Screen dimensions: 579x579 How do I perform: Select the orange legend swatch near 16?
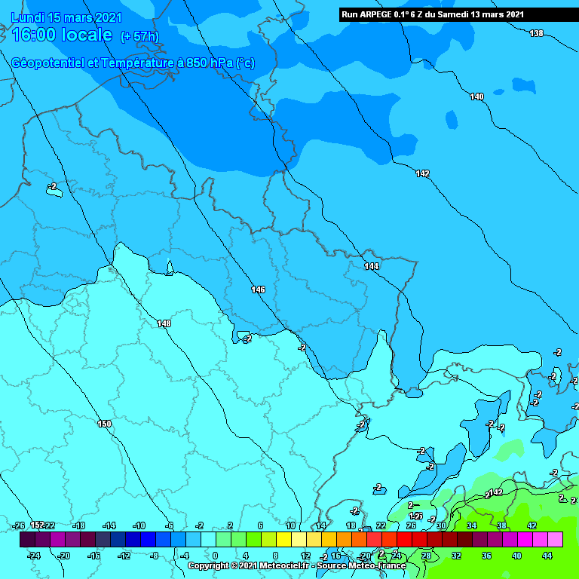[x=344, y=539]
